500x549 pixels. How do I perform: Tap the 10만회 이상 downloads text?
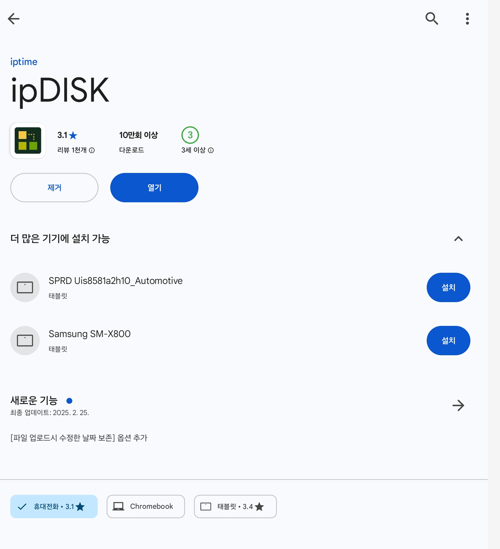138,135
